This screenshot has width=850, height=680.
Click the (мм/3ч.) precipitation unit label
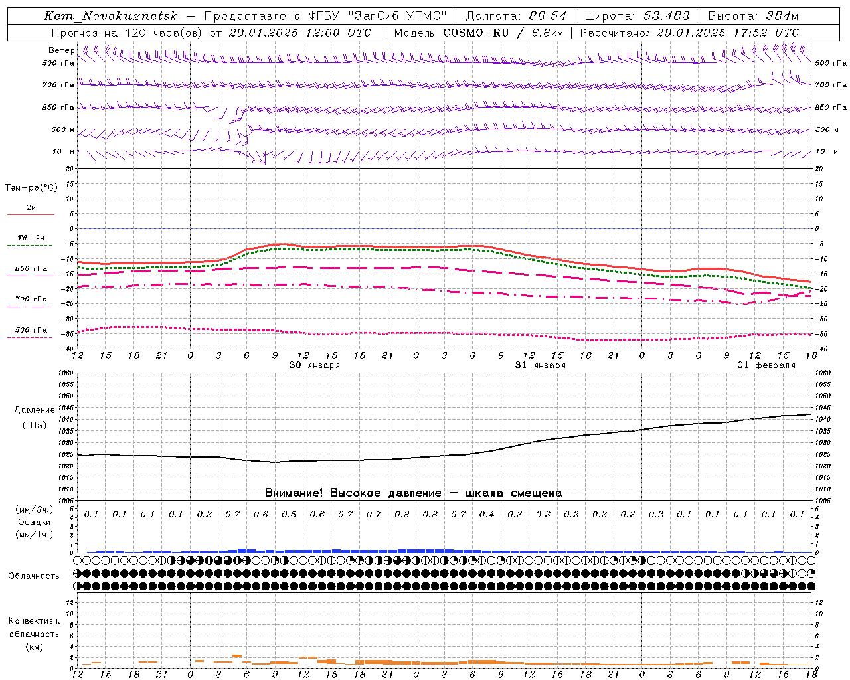click(x=35, y=509)
